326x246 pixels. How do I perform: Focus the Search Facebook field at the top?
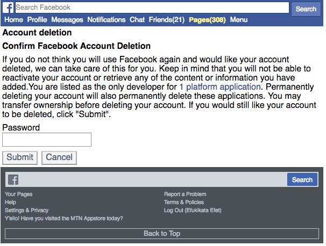click(x=152, y=8)
